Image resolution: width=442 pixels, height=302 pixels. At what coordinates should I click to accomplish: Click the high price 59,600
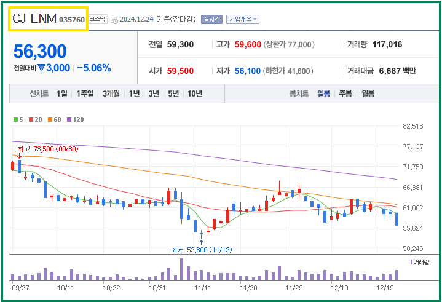pos(248,44)
